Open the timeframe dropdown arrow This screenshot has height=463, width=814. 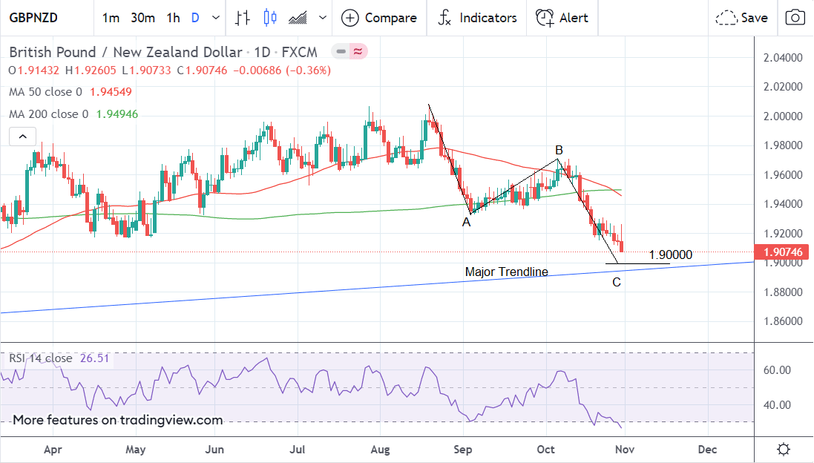[216, 18]
